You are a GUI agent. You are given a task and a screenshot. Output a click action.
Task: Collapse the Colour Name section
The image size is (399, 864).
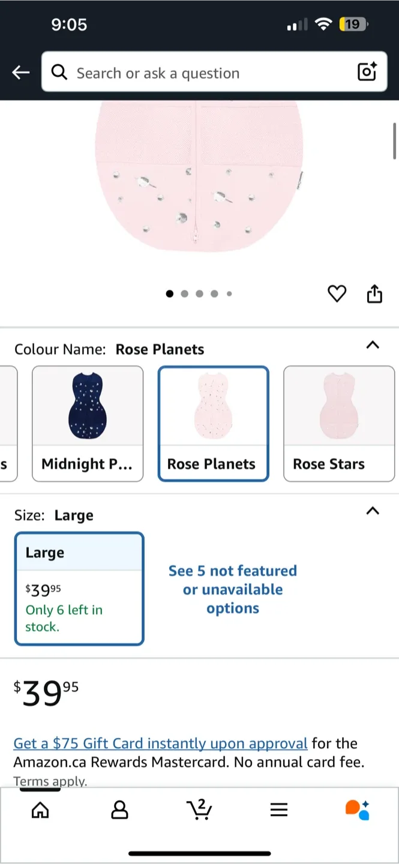click(373, 345)
